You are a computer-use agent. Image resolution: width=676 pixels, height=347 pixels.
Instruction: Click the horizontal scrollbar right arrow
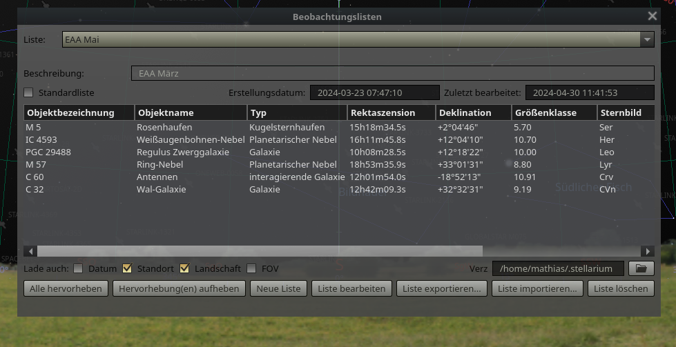(648, 251)
